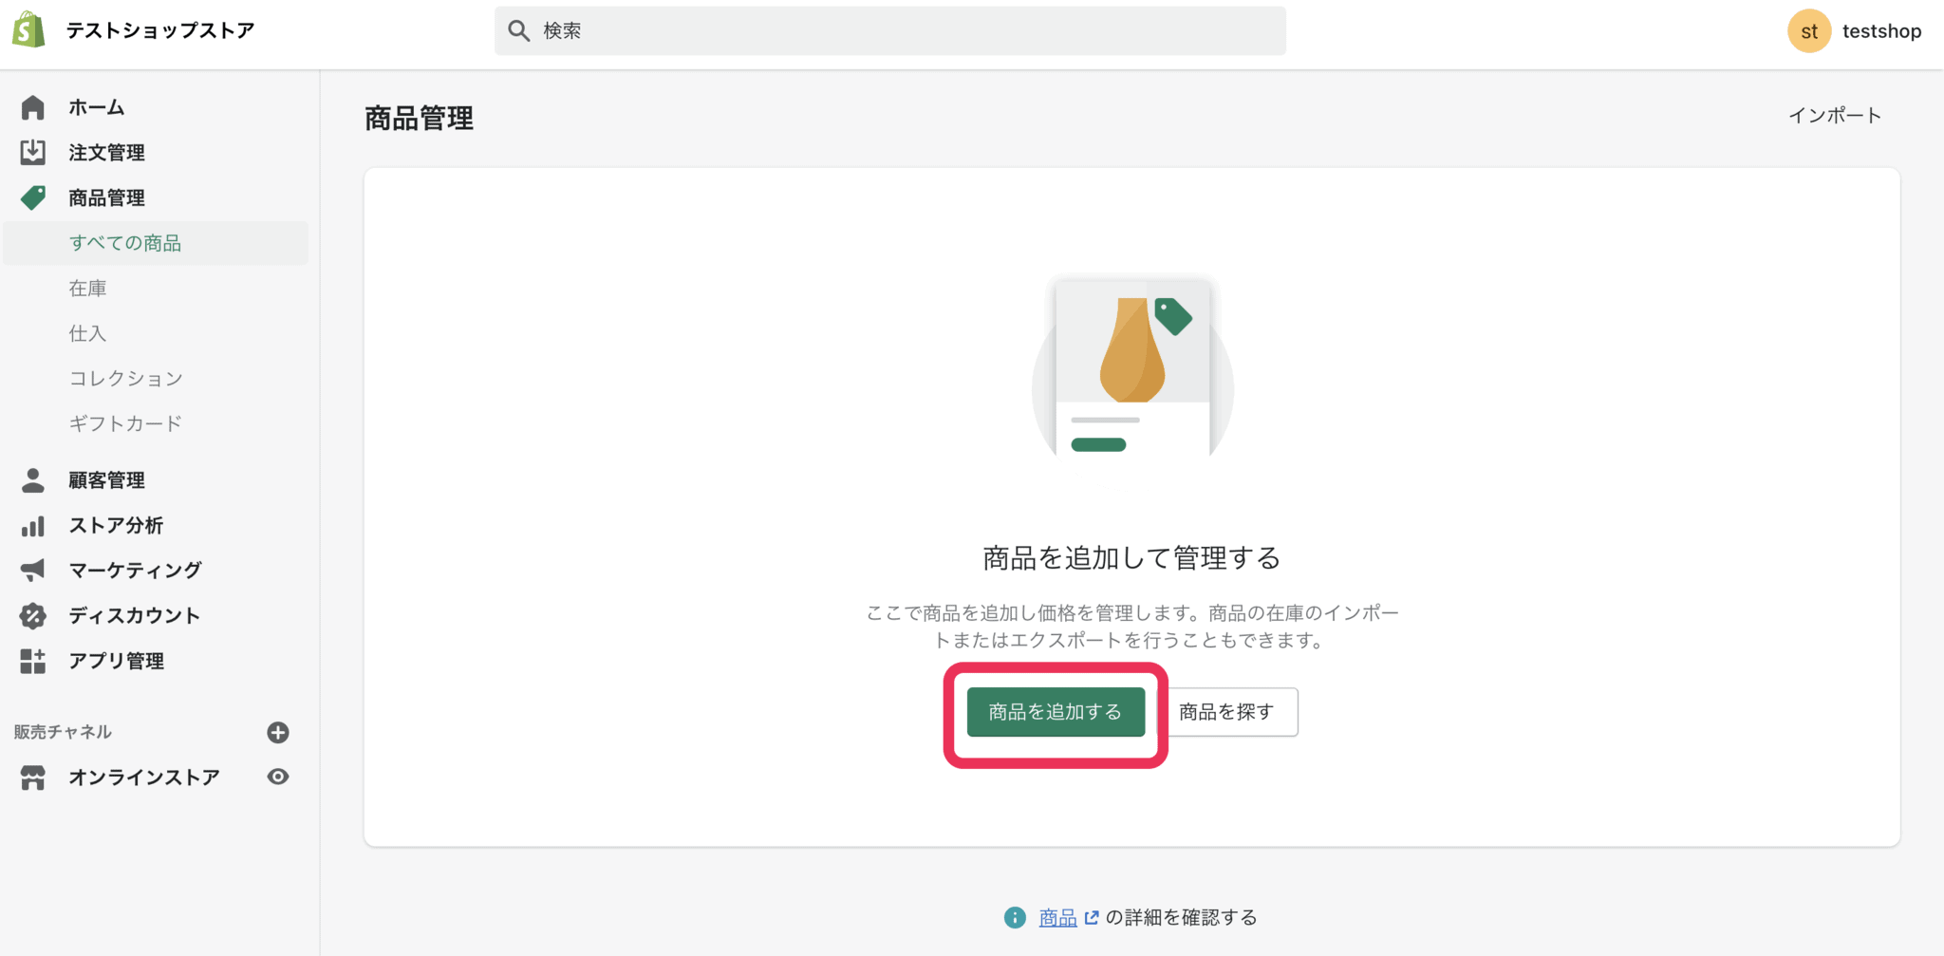Click the 販売チャネル section label

coord(63,732)
